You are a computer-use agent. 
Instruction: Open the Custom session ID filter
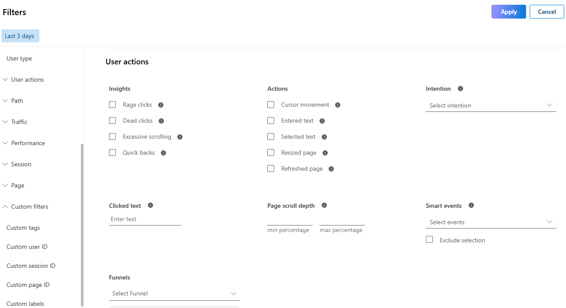pyautogui.click(x=31, y=266)
